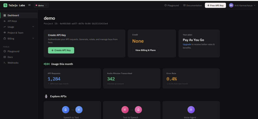Follow the Upgrade link in plan card
The width and height of the screenshot is (258, 119).
tap(187, 44)
